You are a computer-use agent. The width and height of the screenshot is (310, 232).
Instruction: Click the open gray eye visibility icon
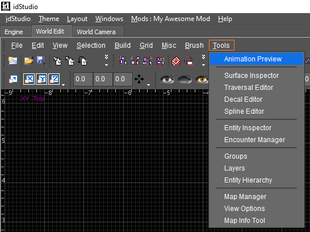[167, 80]
